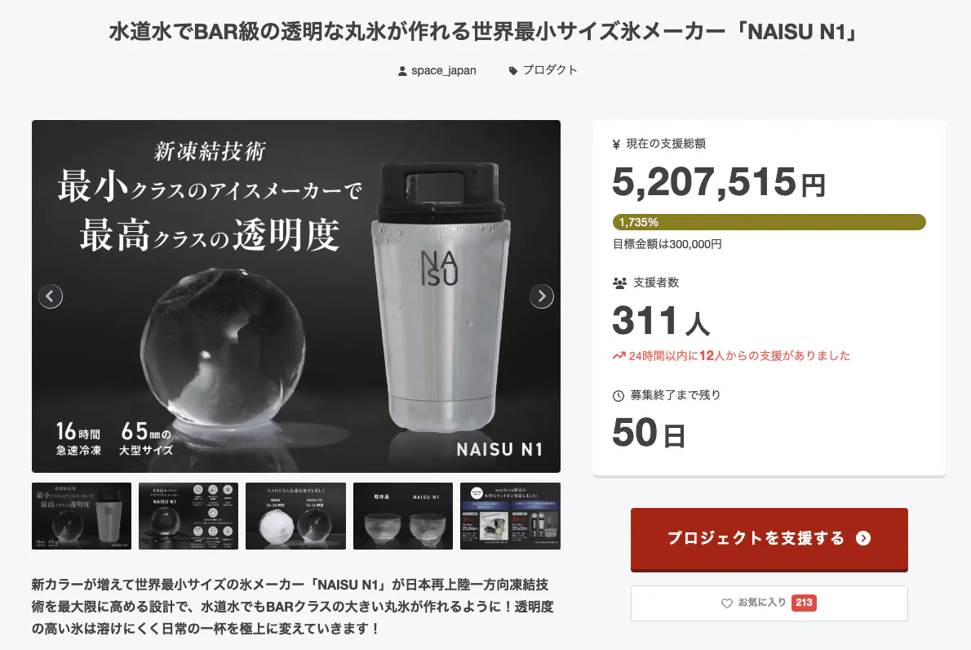
Task: Select the third thumbnail comparing ice balls
Action: click(296, 515)
